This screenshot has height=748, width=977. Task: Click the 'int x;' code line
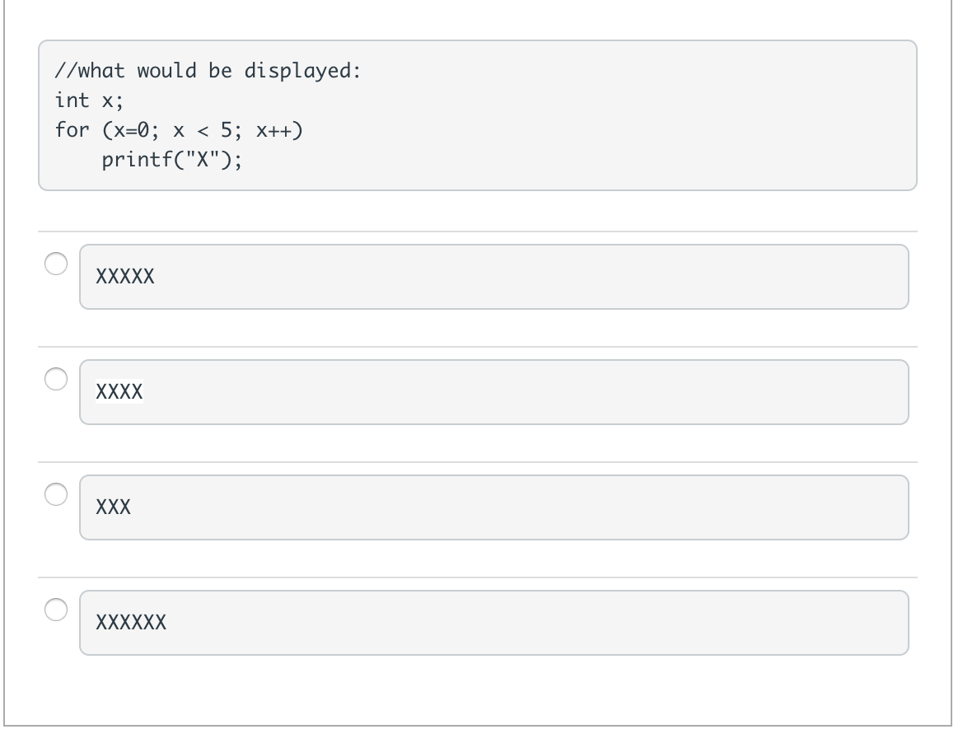click(x=90, y=101)
